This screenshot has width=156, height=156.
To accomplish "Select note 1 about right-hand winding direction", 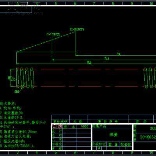I will point(11,108).
